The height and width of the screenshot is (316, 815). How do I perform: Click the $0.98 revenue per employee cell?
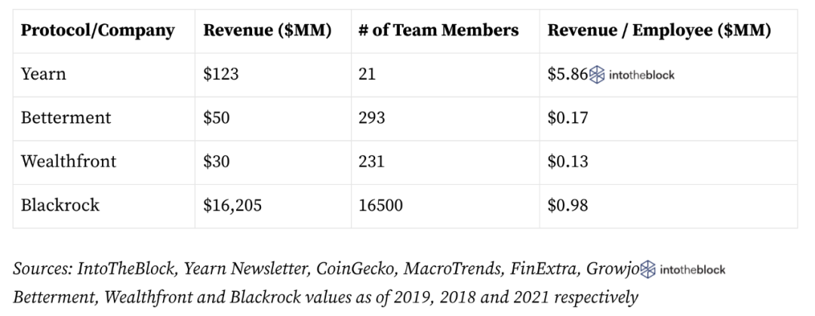point(568,205)
